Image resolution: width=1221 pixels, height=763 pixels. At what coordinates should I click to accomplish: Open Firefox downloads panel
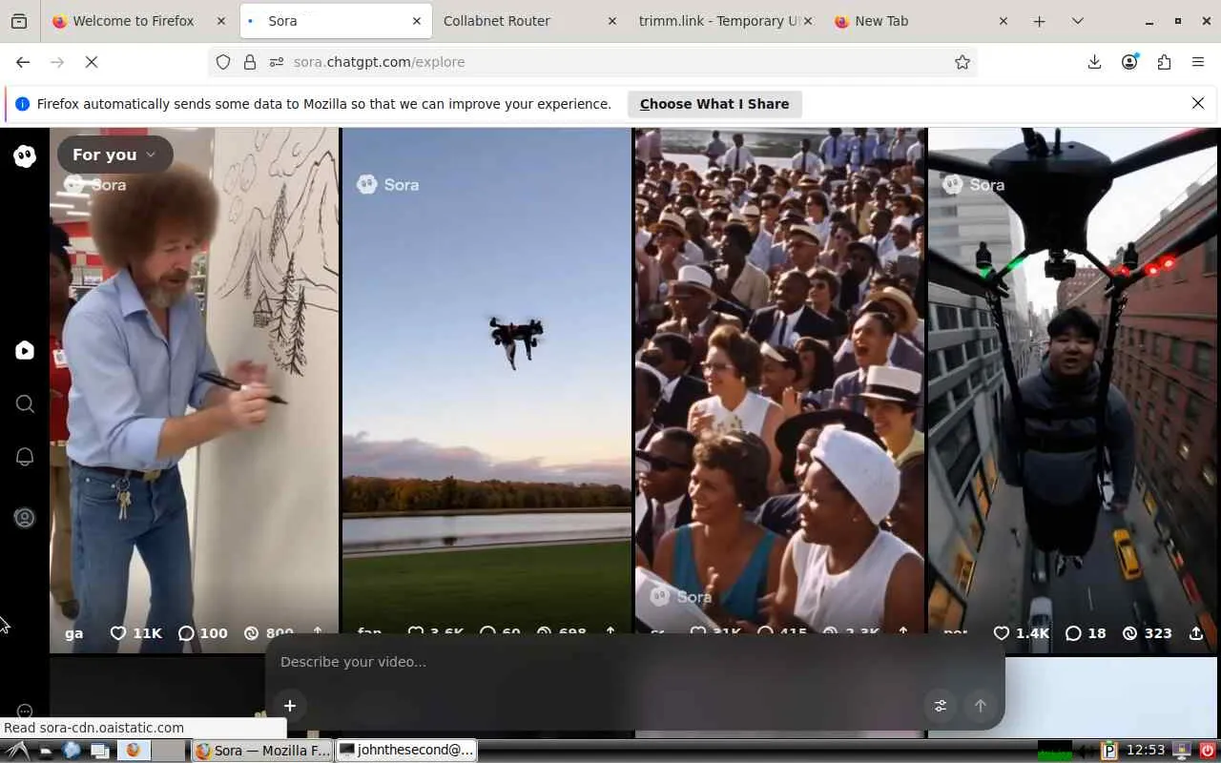pos(1094,62)
